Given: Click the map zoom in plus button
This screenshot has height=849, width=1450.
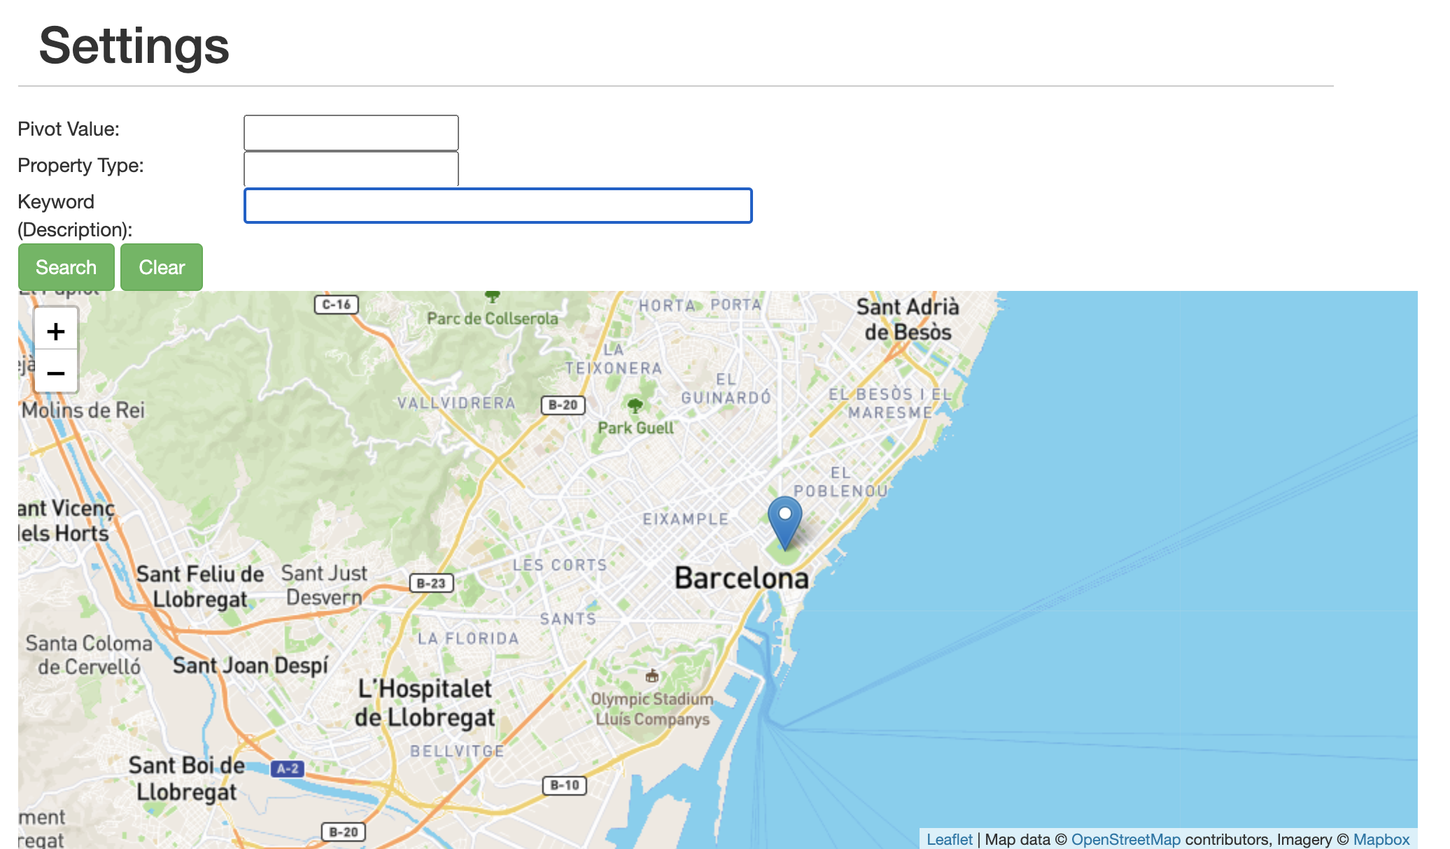Looking at the screenshot, I should pyautogui.click(x=56, y=331).
